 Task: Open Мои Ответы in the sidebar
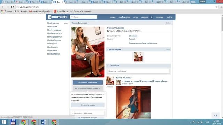pyautogui.click(x=52, y=50)
